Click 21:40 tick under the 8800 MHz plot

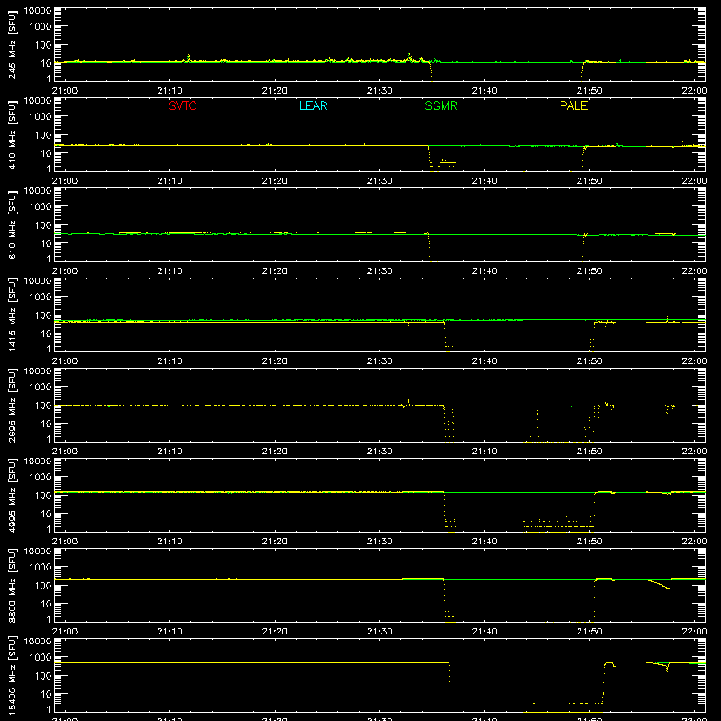pyautogui.click(x=484, y=632)
